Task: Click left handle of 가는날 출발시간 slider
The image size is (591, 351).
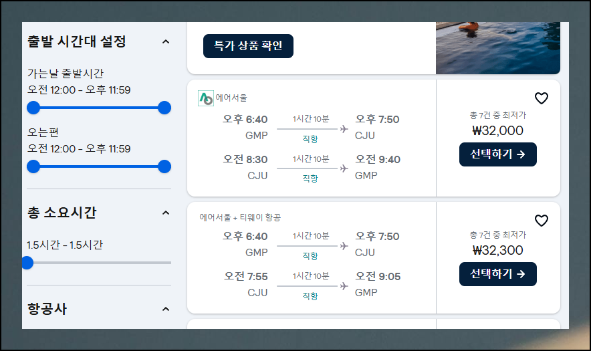Action: pos(33,108)
